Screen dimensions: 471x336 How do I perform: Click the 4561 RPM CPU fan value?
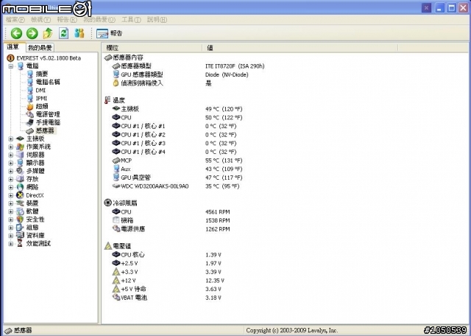218,211
